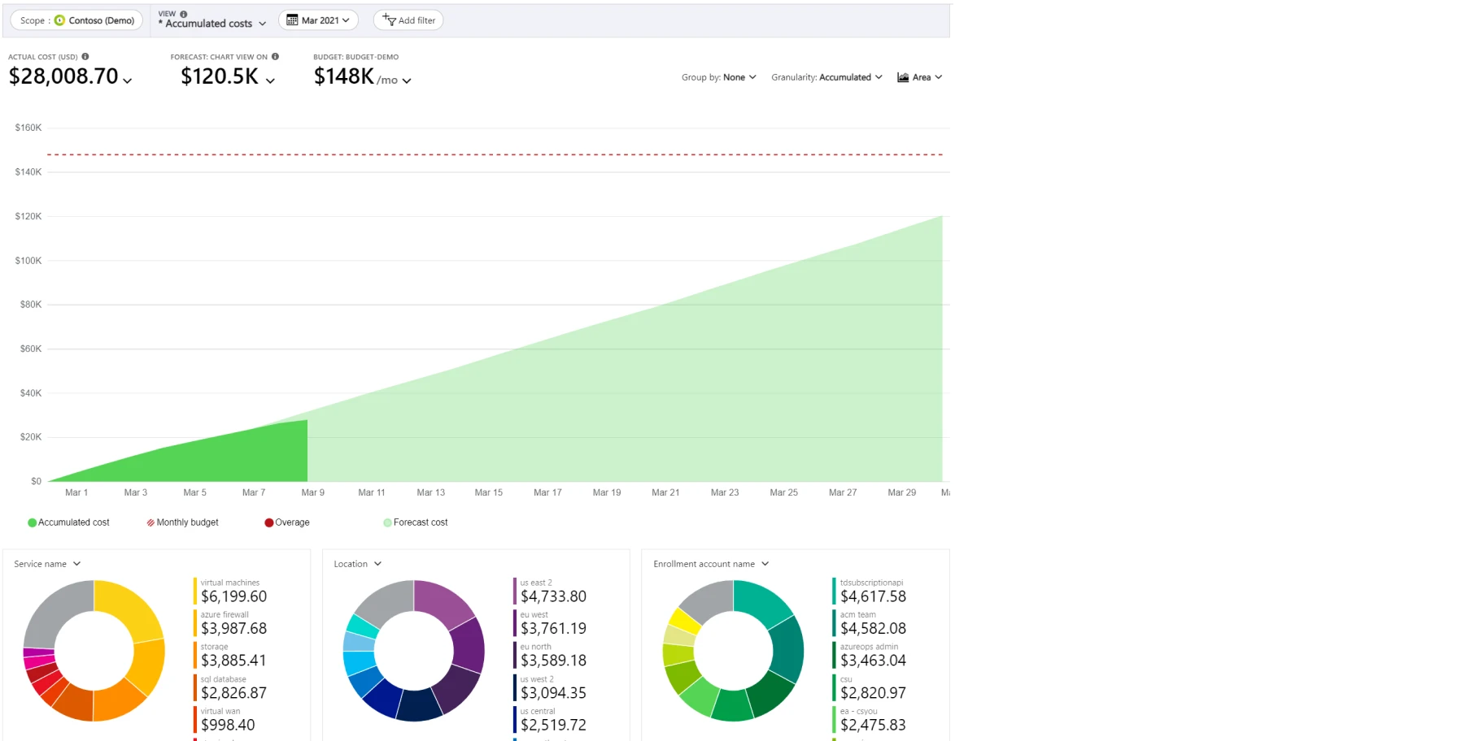Click the info icon beside Forecast label
Image resolution: width=1474 pixels, height=741 pixels.
pos(275,57)
